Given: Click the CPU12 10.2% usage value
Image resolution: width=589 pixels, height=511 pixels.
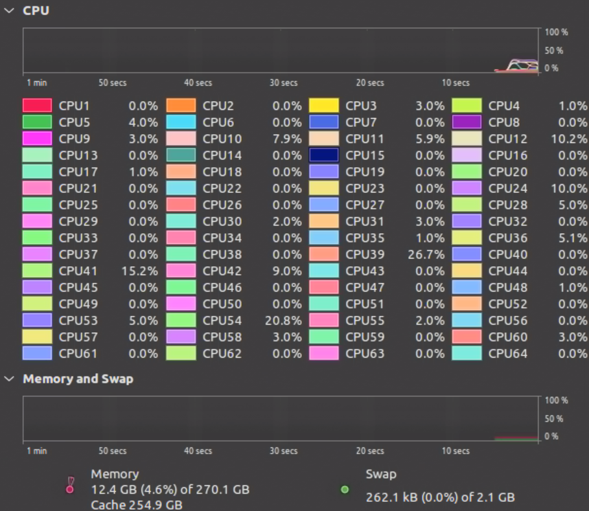Looking at the screenshot, I should pos(569,139).
